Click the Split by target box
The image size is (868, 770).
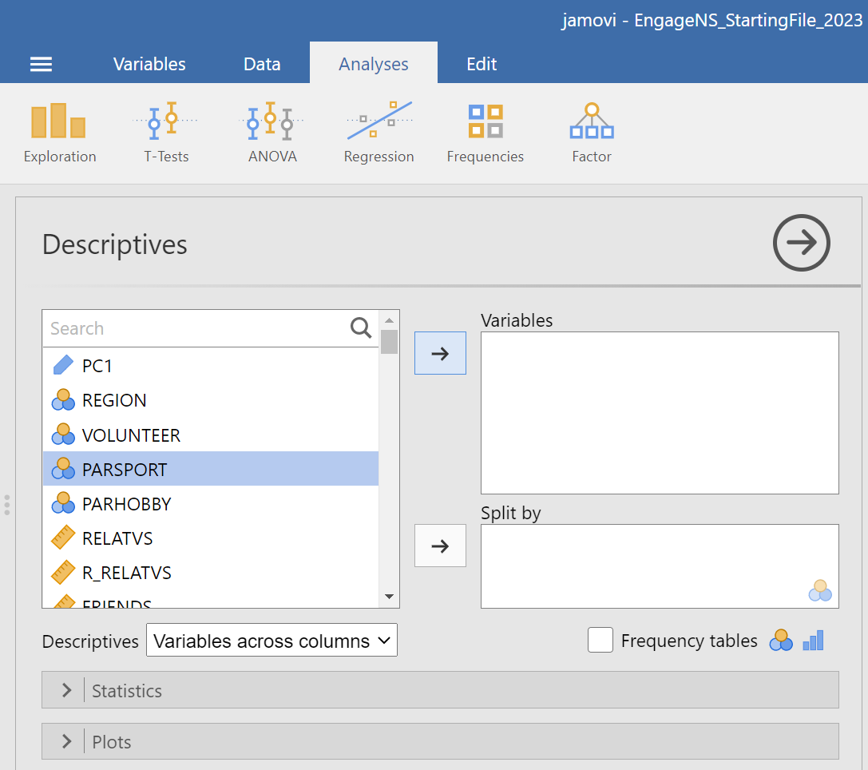(660, 566)
